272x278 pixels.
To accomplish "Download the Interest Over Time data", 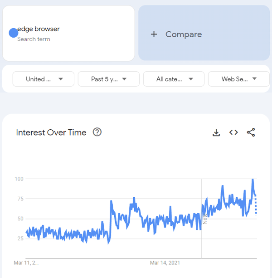I will [x=216, y=132].
